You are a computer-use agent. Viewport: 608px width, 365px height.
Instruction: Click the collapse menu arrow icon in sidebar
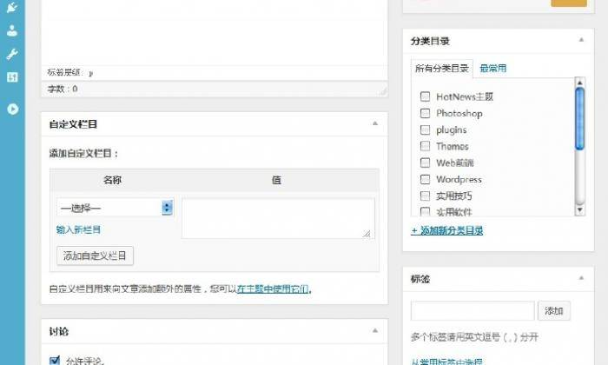(12, 109)
